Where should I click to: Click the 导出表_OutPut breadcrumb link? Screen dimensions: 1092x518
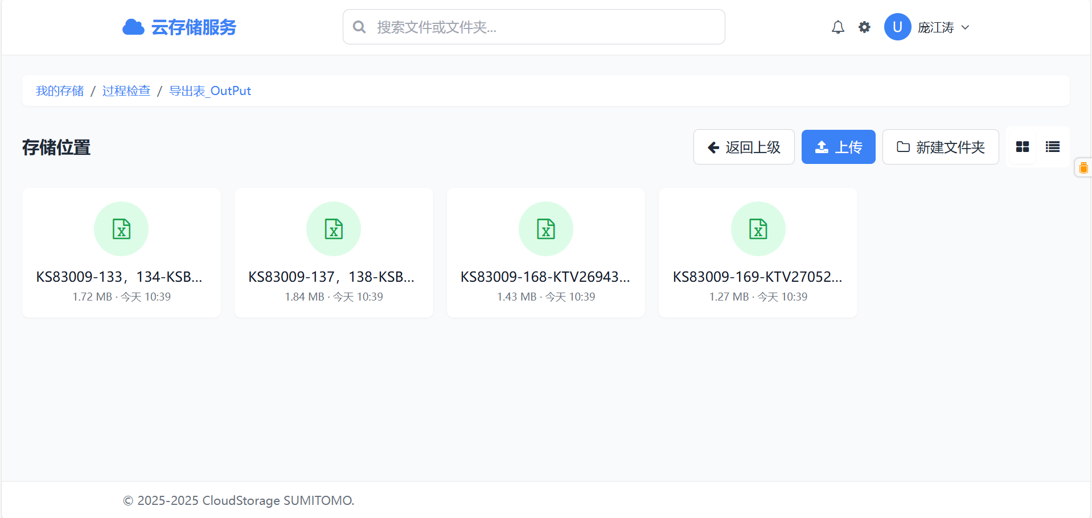click(210, 91)
